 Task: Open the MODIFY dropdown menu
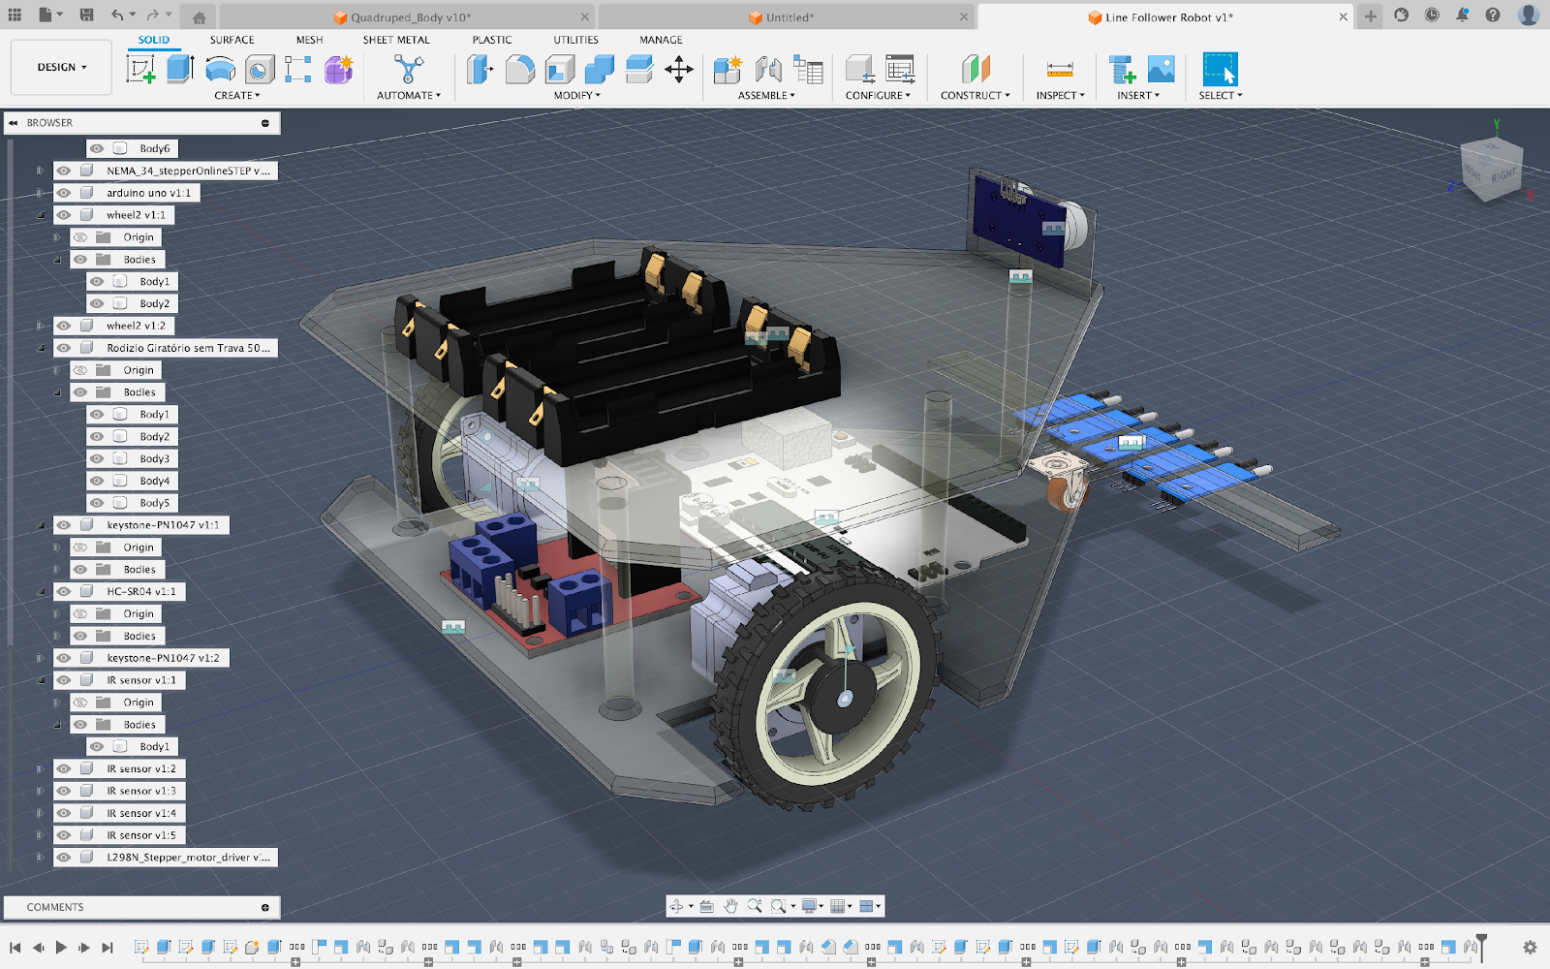tap(577, 95)
